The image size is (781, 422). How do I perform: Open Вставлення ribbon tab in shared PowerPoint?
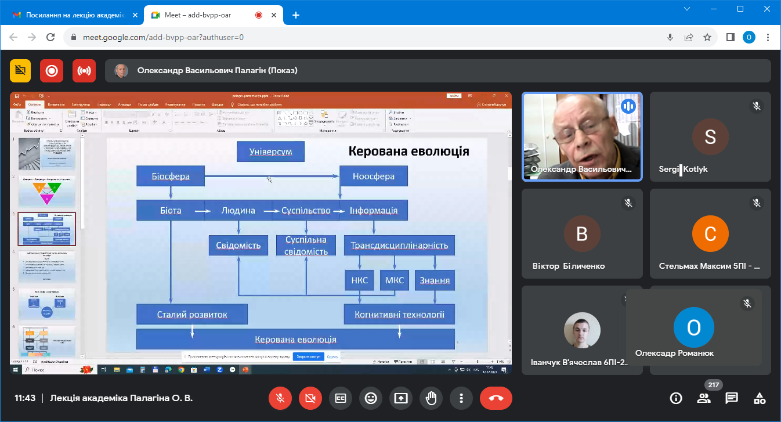[x=56, y=104]
